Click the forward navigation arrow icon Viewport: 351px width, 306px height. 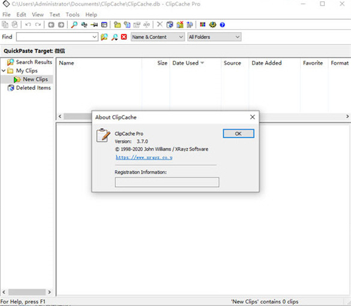(x=61, y=25)
